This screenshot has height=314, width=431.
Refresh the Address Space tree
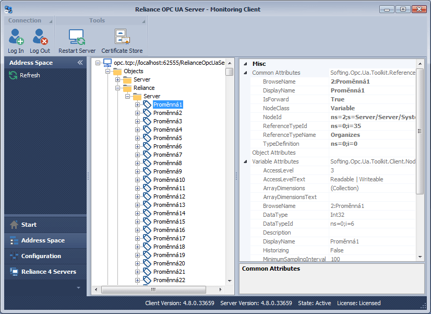click(x=12, y=75)
